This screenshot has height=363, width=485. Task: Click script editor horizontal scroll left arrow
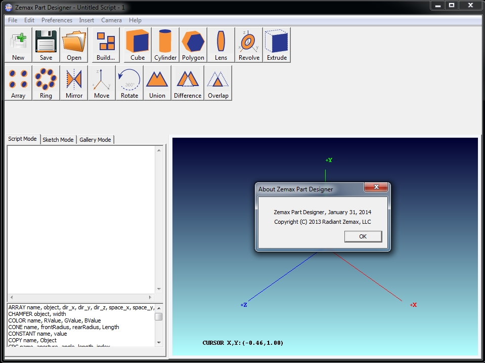pos(12,297)
